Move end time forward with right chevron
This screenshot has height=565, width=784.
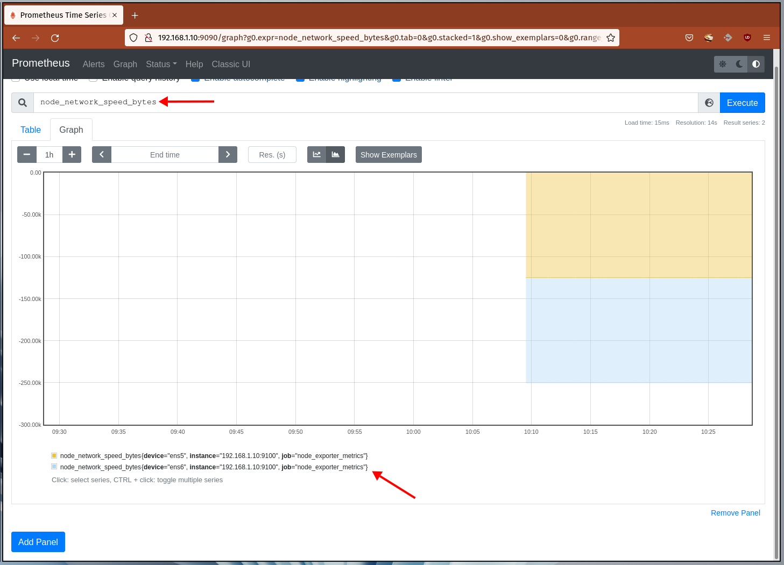point(228,155)
